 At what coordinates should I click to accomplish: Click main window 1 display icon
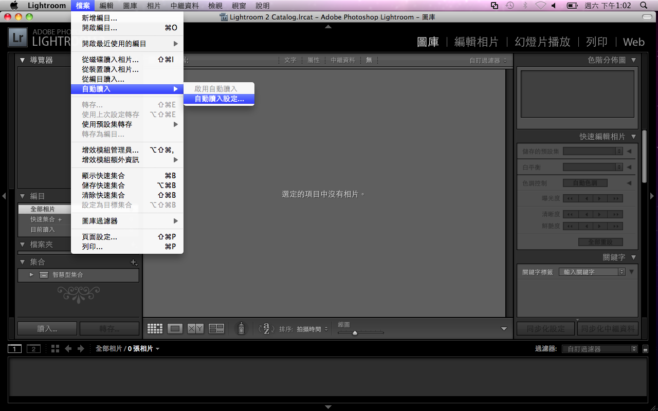coord(14,349)
